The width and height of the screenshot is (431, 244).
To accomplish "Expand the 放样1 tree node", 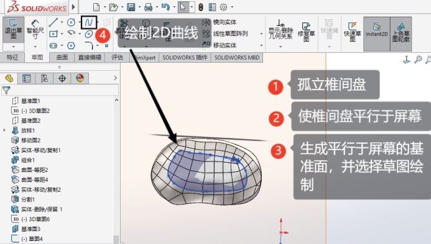I will (x=4, y=130).
